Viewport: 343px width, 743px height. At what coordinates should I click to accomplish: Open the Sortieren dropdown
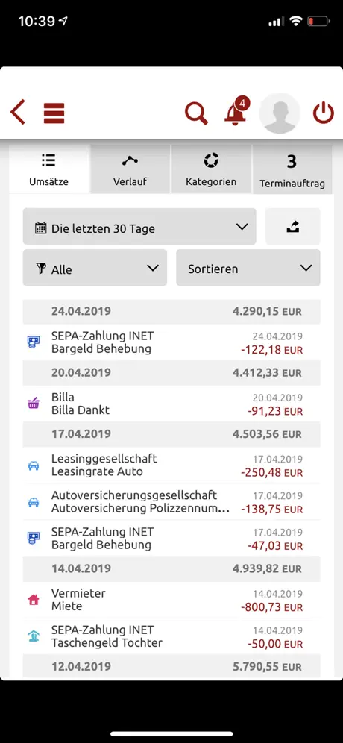(x=248, y=268)
